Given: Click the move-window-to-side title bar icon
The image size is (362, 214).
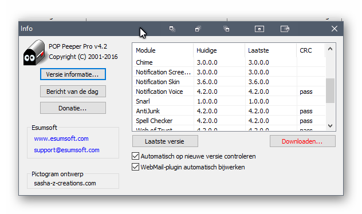Looking at the screenshot, I should [x=285, y=29].
